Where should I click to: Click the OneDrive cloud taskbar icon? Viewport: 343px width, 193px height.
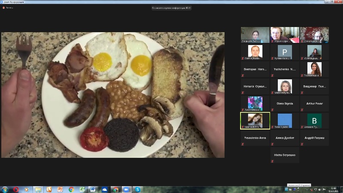coord(104,189)
